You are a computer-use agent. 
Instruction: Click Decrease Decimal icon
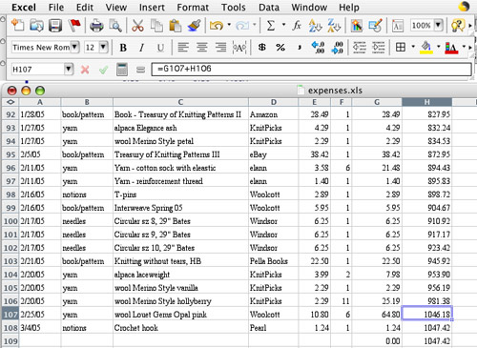pos(337,48)
